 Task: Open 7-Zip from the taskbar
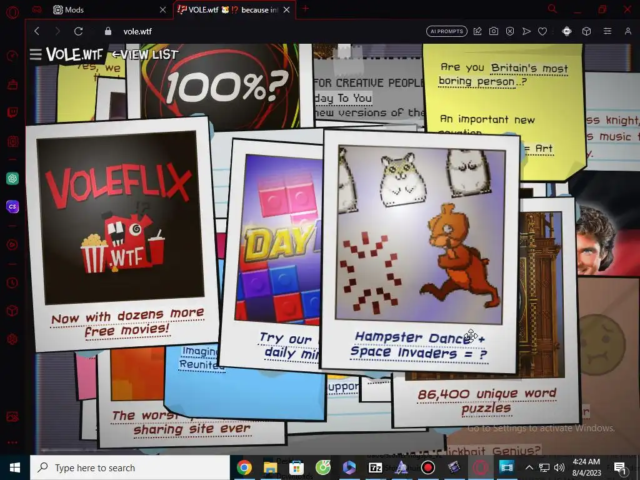pos(375,467)
